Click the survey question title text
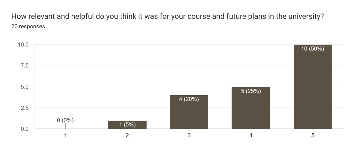The image size is (344, 164). pyautogui.click(x=168, y=17)
